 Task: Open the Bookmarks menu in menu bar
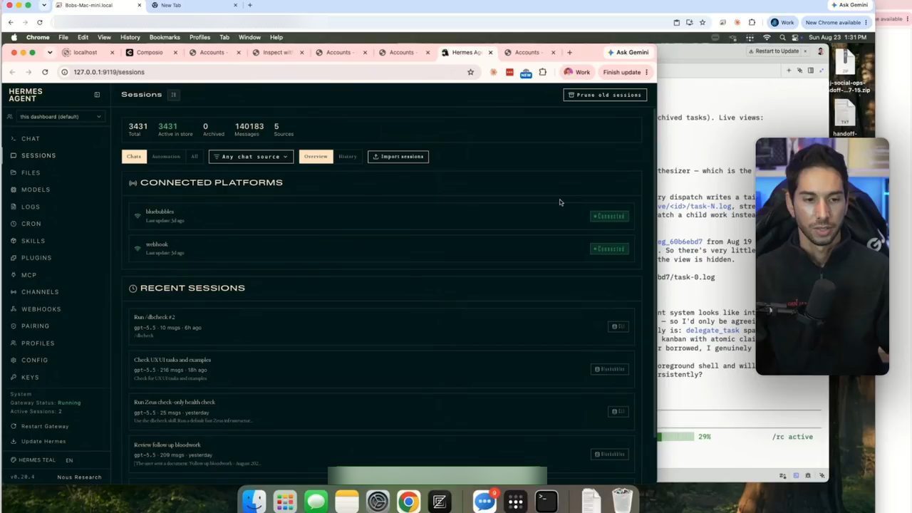pos(165,37)
